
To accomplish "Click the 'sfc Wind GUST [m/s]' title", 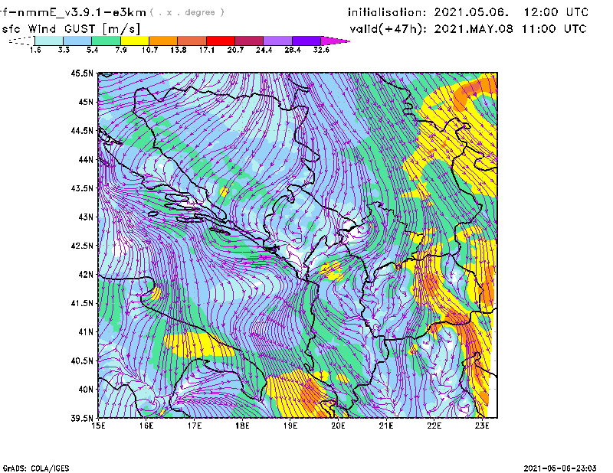I will tap(70, 29).
